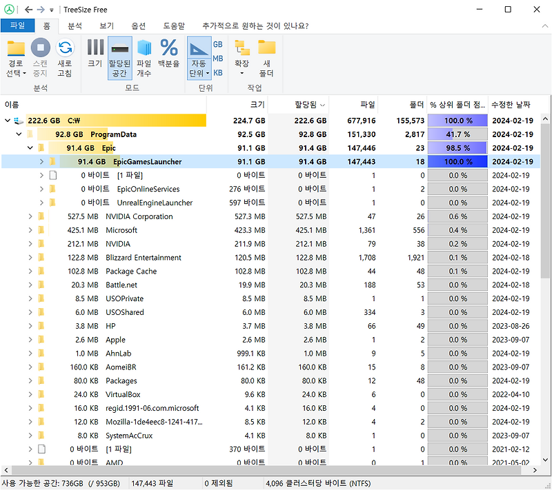Click the Blizzard Entertainment folder icon
The image size is (552, 490).
[41, 258]
